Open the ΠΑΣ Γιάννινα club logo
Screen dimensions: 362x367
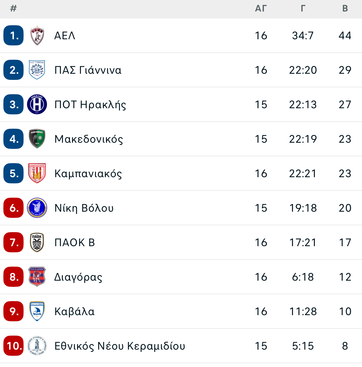(37, 70)
